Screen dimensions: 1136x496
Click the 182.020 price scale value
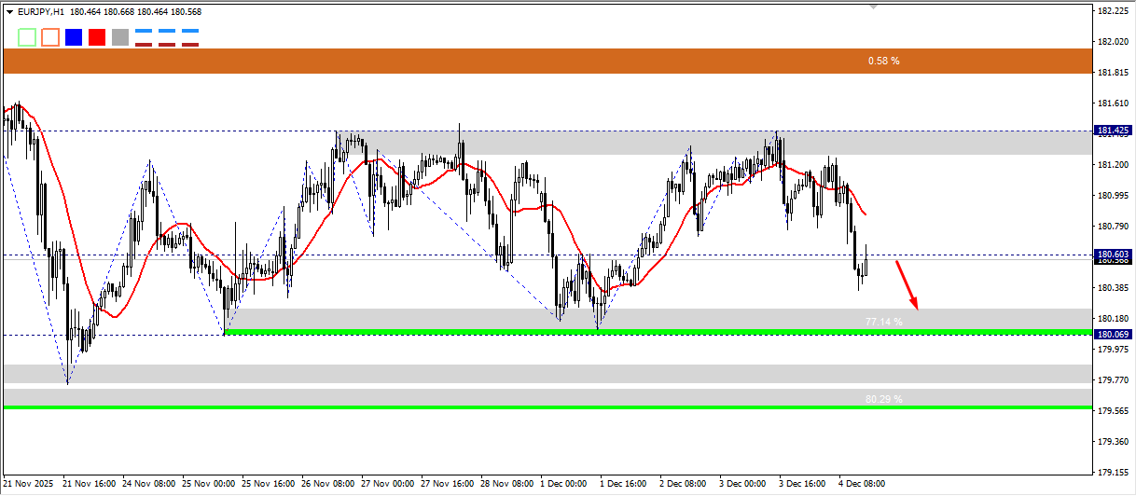tap(1114, 42)
